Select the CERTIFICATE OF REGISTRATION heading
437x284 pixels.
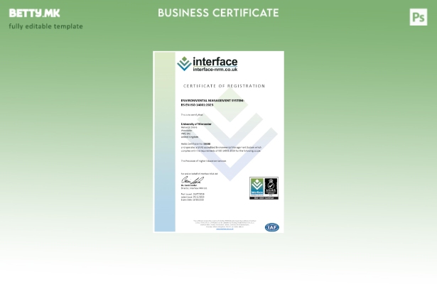pyautogui.click(x=224, y=86)
